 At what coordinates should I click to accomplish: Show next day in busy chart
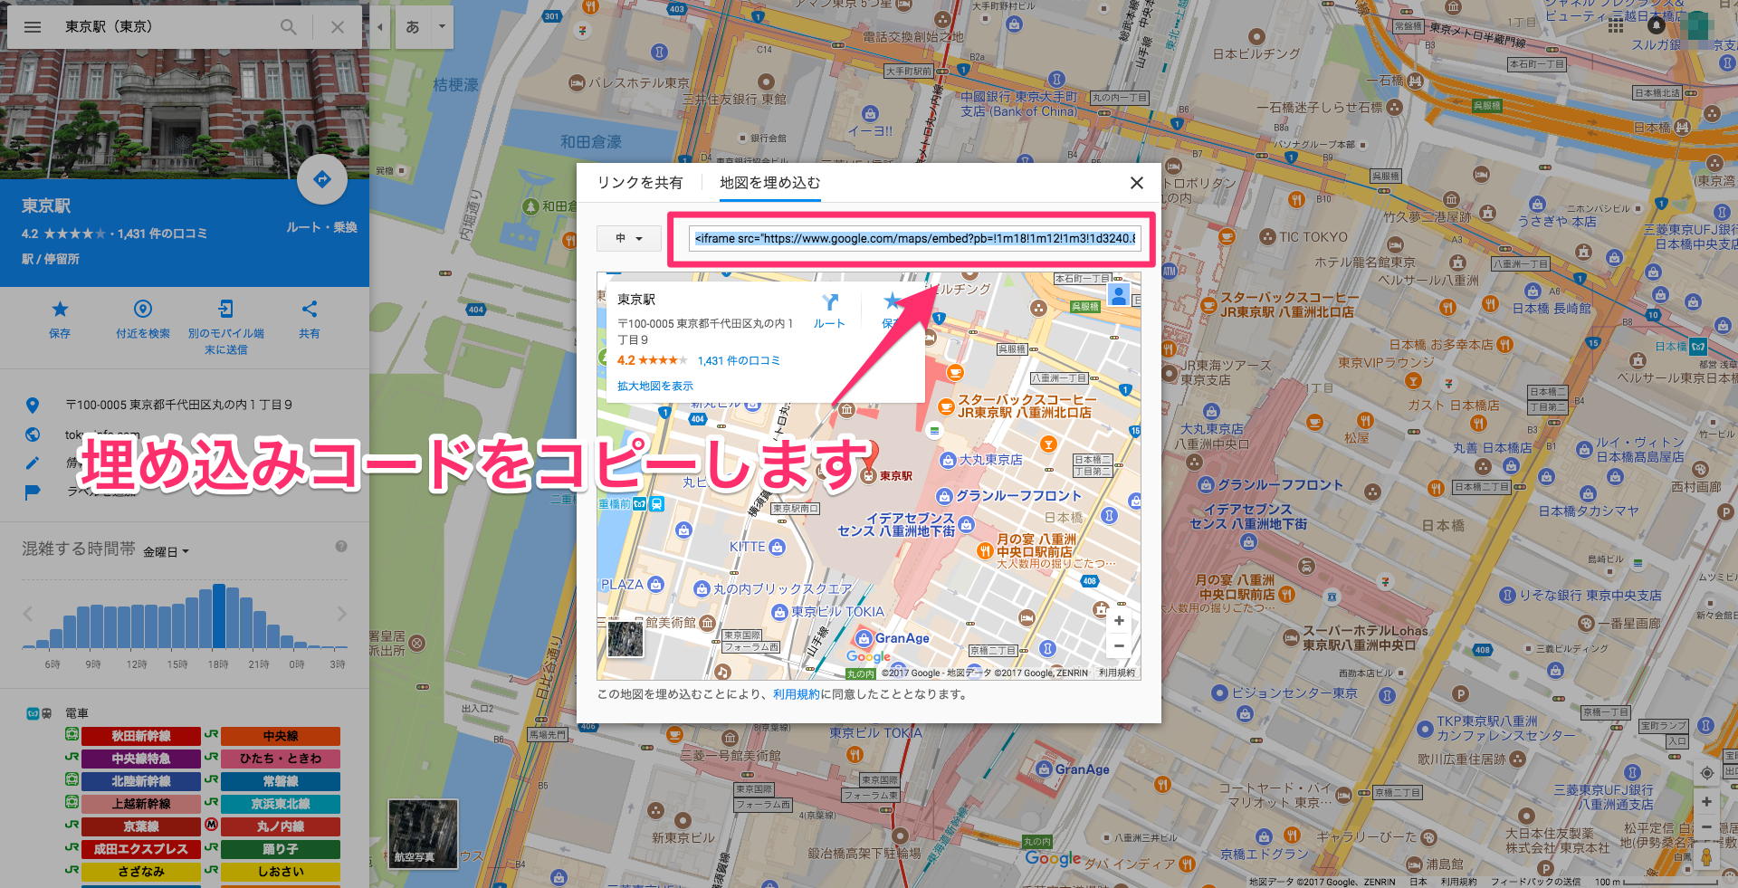coord(341,614)
